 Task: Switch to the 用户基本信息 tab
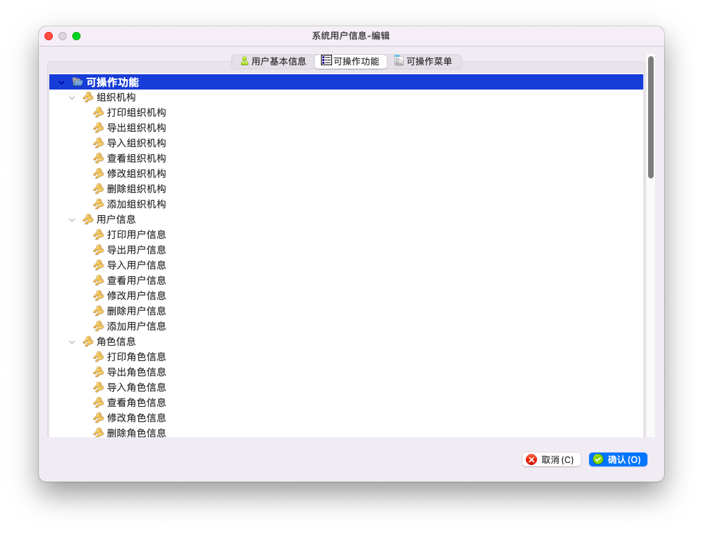[x=273, y=61]
